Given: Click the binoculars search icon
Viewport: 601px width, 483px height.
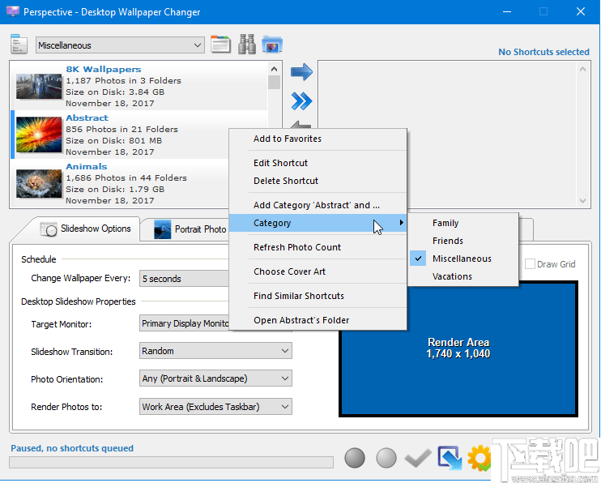Looking at the screenshot, I should [247, 45].
